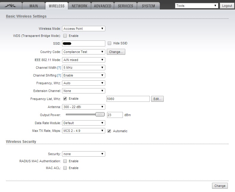Check the Hide SSID checkbox
235x192 pixels.
[109, 43]
